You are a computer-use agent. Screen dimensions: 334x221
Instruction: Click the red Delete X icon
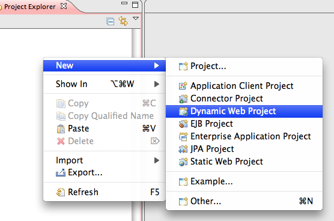click(x=61, y=141)
